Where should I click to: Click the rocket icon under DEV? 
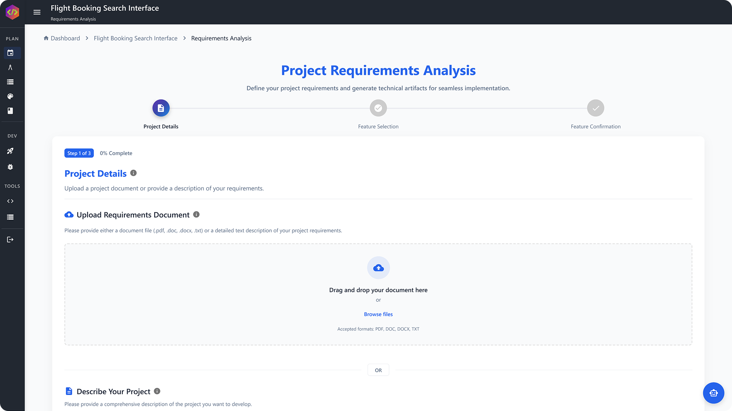coord(10,151)
